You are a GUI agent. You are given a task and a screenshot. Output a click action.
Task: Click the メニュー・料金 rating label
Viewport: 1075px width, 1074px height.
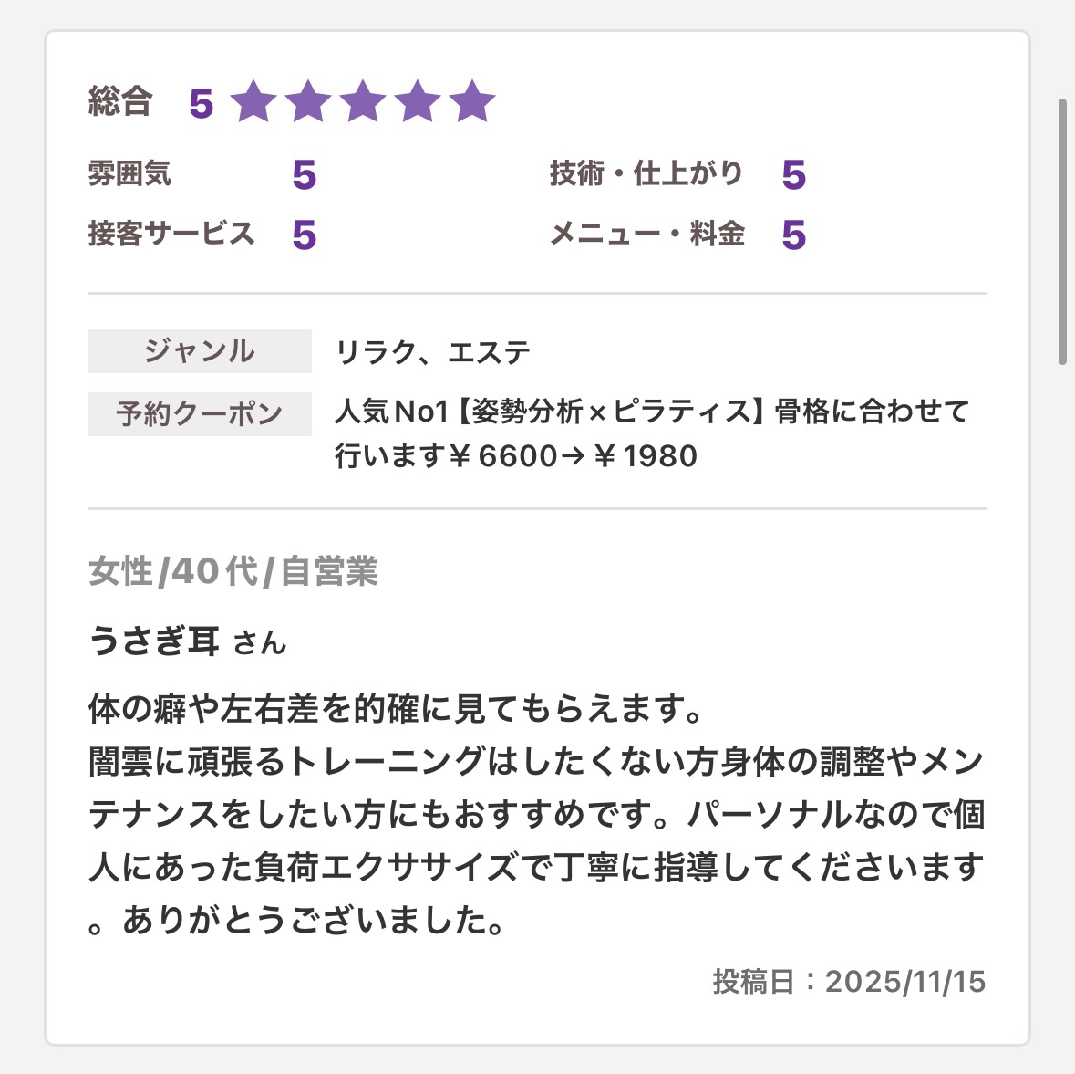pos(646,234)
